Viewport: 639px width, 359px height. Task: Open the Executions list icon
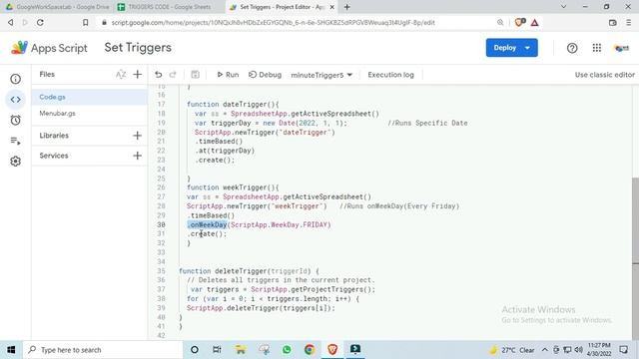(x=16, y=141)
